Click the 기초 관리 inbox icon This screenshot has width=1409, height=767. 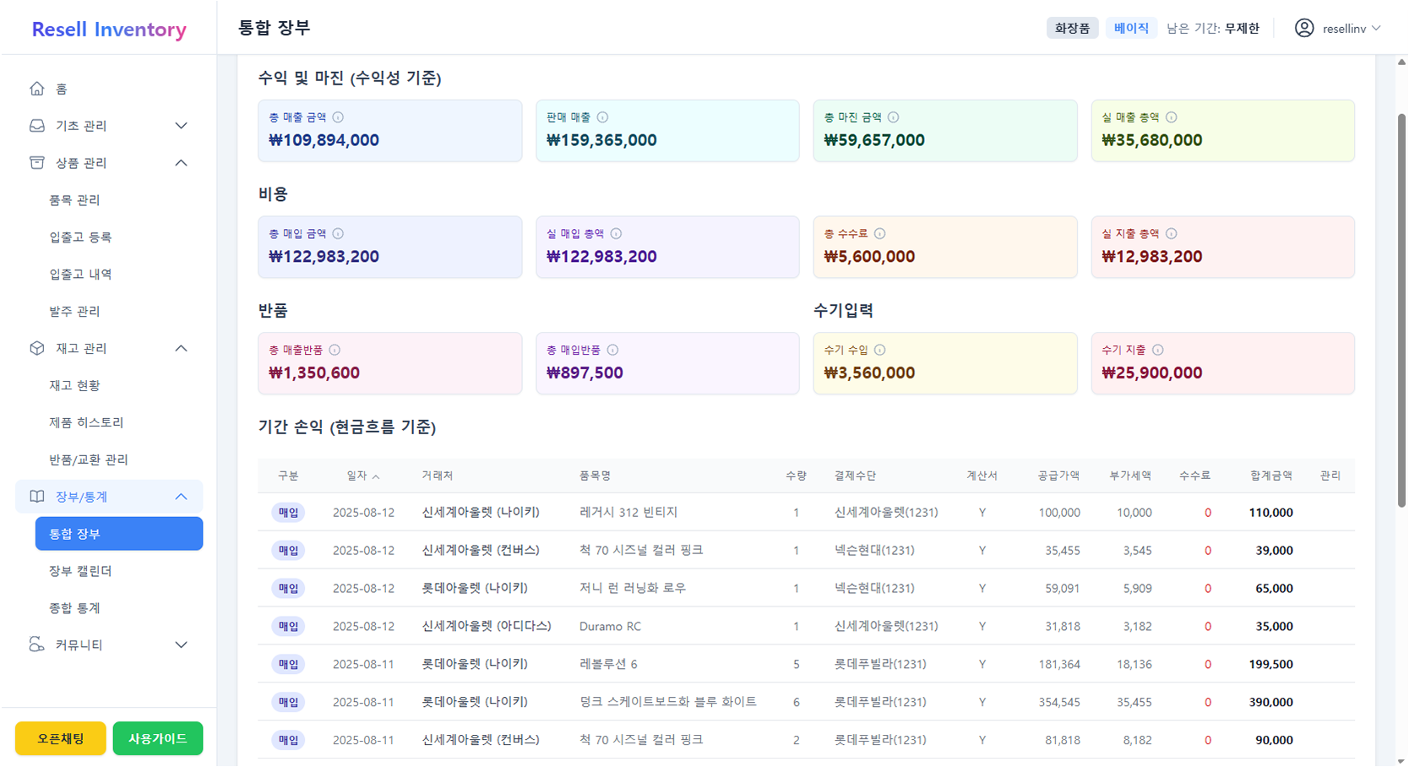(36, 125)
